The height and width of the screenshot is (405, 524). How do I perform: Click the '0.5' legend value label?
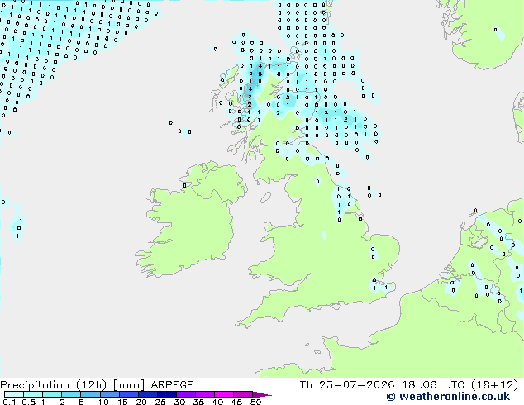point(29,402)
